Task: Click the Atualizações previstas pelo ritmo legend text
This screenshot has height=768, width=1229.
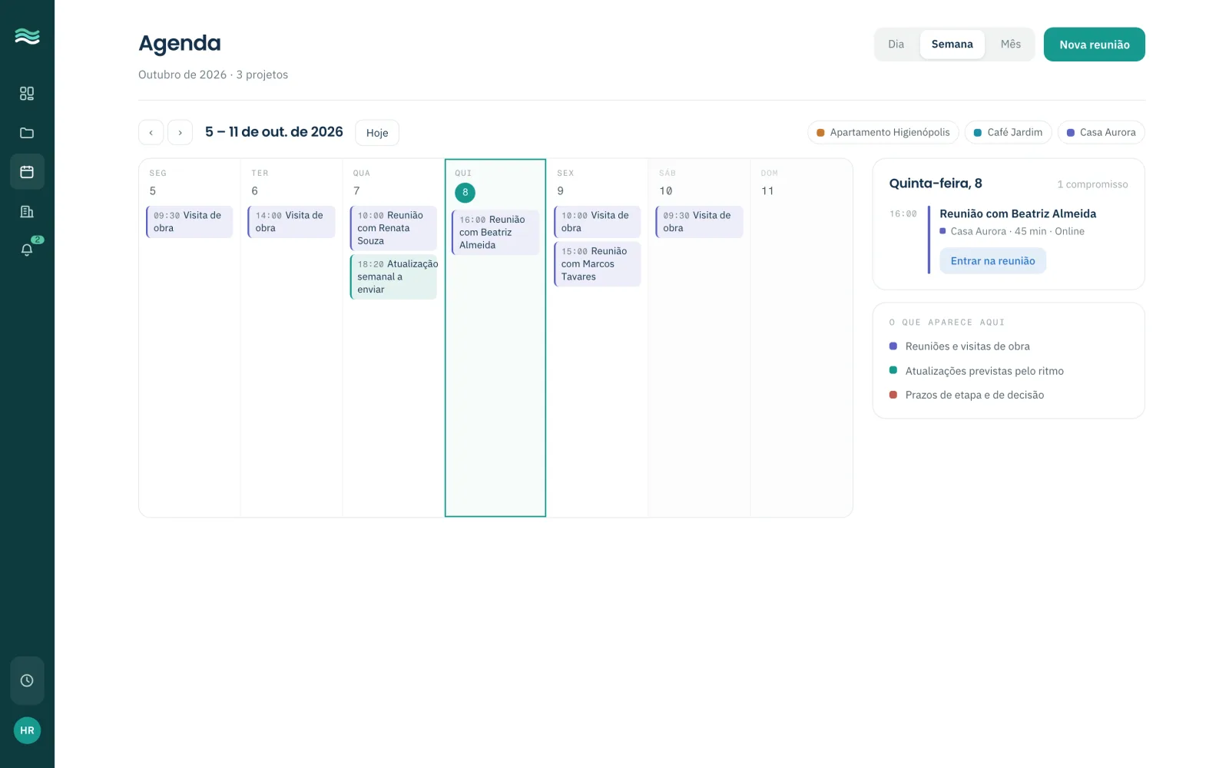Action: tap(985, 371)
